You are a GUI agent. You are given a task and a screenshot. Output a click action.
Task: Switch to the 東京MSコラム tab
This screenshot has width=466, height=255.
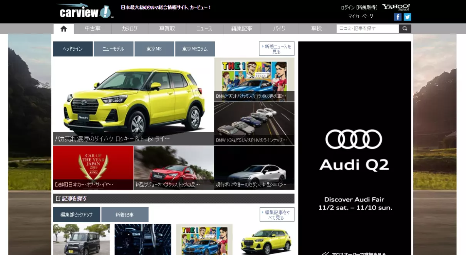[195, 49]
